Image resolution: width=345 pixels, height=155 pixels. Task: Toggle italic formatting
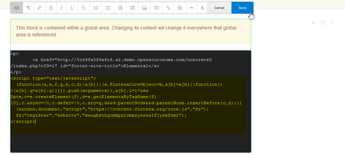pos(61,8)
